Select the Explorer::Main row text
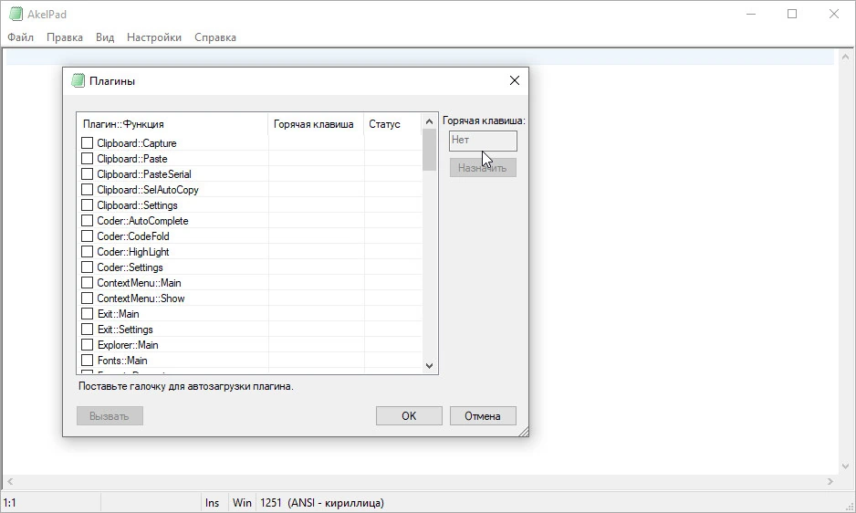Image resolution: width=856 pixels, height=513 pixels. 128,345
